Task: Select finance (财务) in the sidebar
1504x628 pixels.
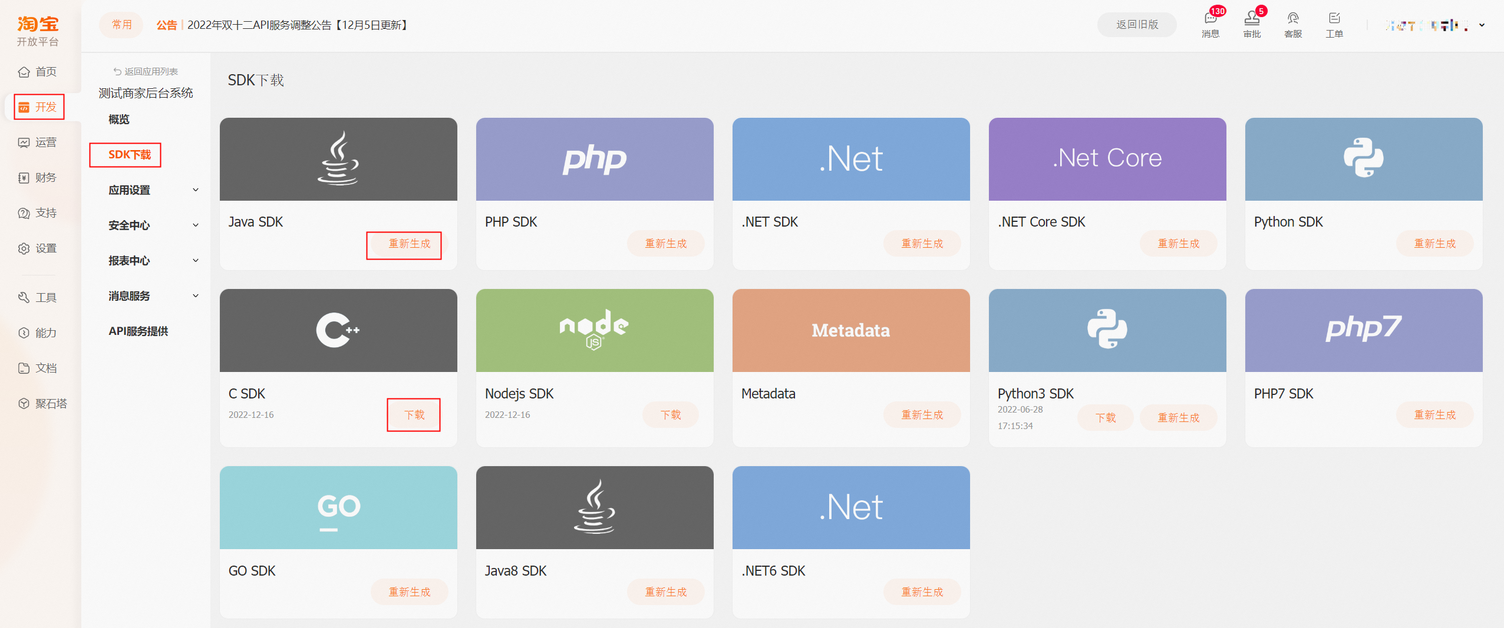Action: pyautogui.click(x=38, y=178)
